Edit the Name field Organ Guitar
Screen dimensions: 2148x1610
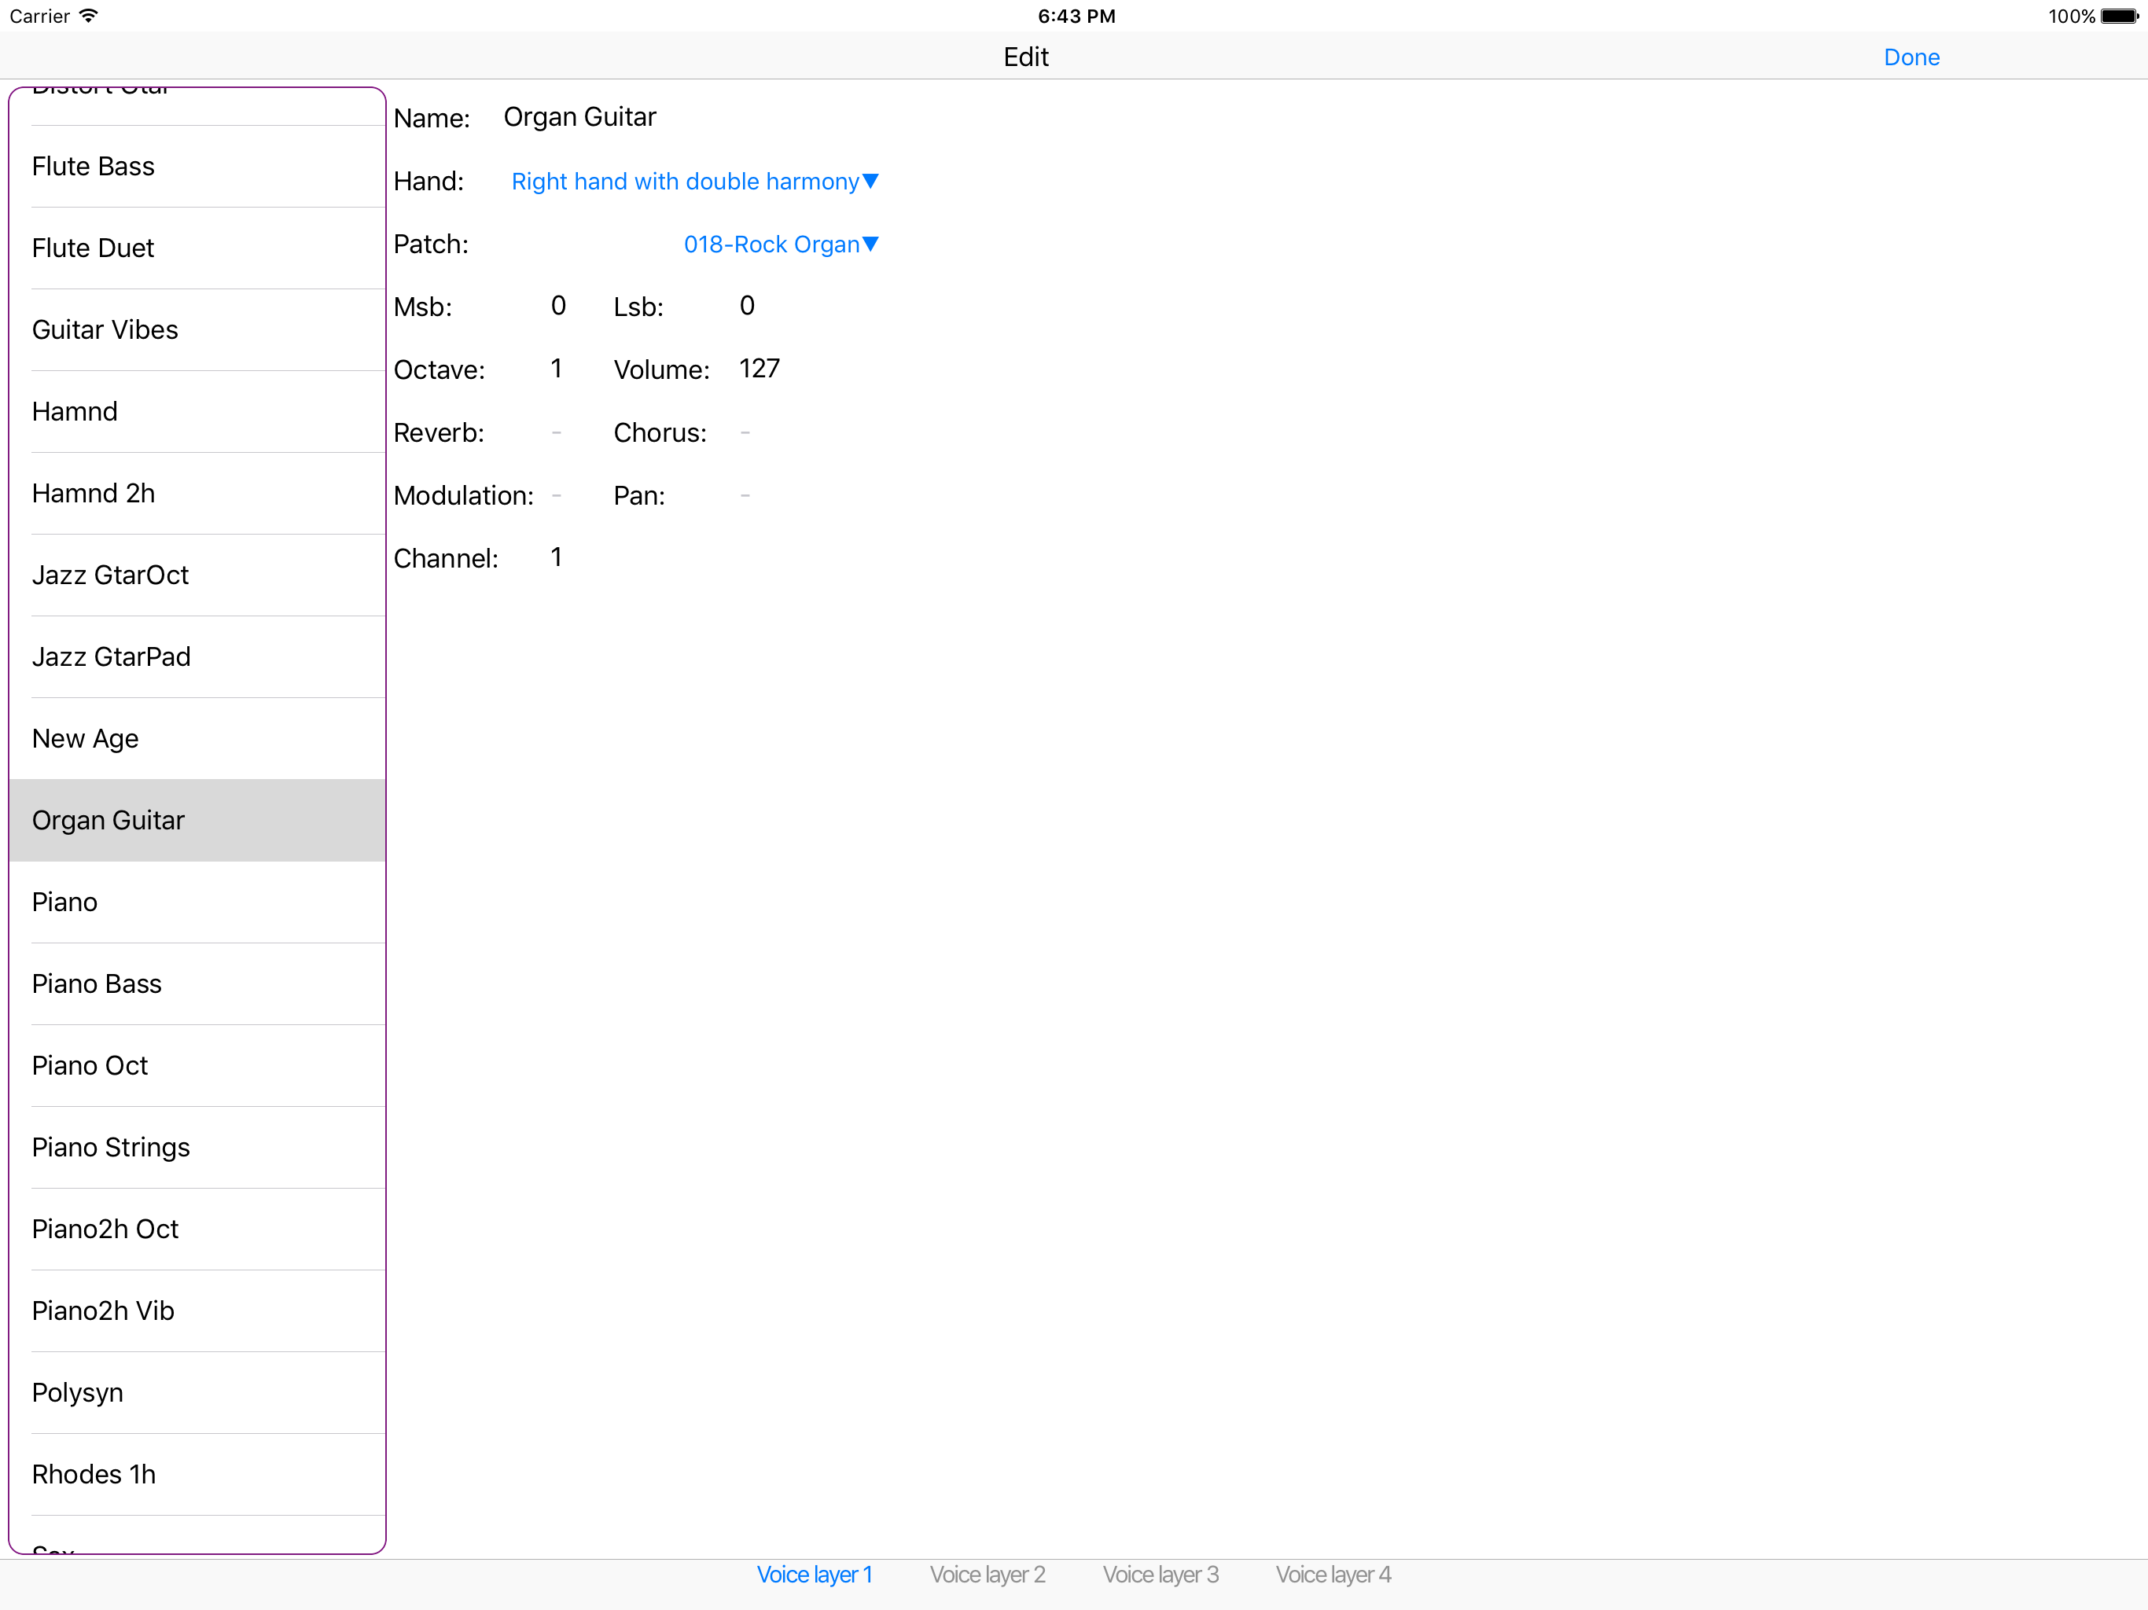point(579,117)
